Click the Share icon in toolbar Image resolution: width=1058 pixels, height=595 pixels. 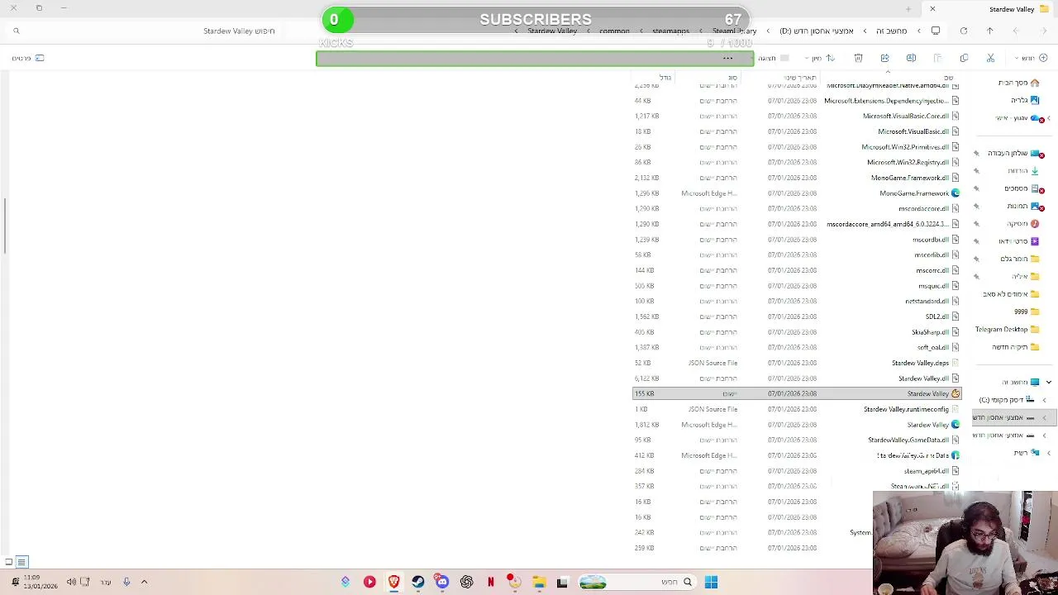click(884, 58)
